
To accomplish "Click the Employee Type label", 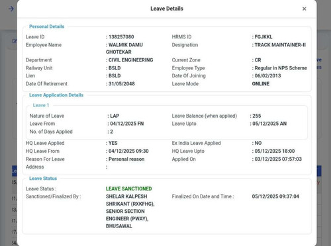I will 188,68.
